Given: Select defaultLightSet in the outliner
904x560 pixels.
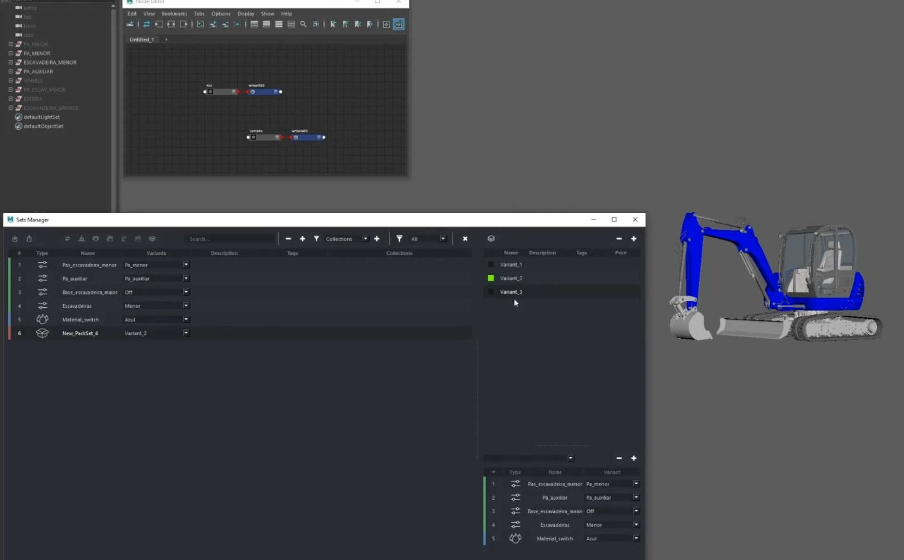Looking at the screenshot, I should (41, 117).
